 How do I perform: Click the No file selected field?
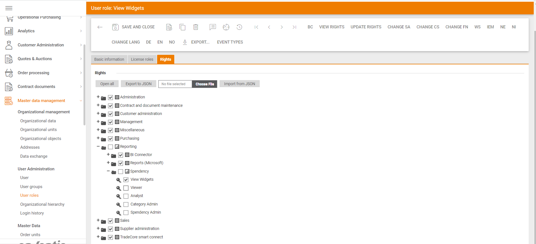pos(175,84)
